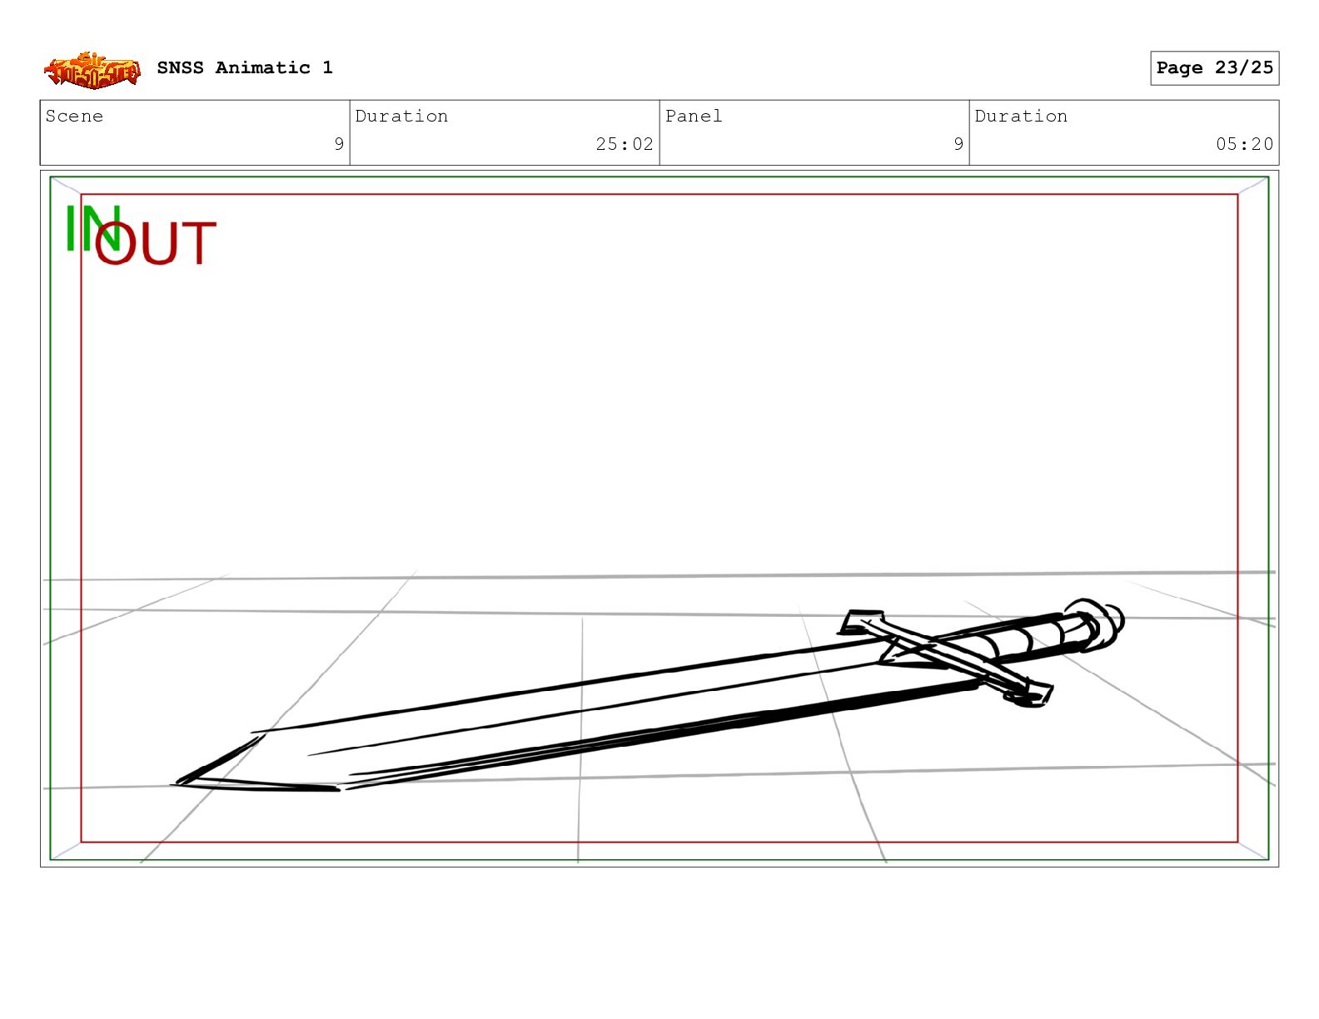Click the Sir Not-So-Super logo
Screen dimensions: 1319x1019
coord(92,70)
